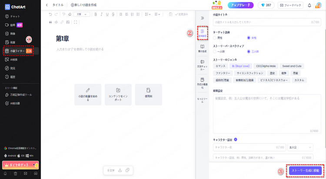Open Discover (発見) in sidebar
Image resolution: width=326 pixels, height=179 pixels.
tap(10, 68)
